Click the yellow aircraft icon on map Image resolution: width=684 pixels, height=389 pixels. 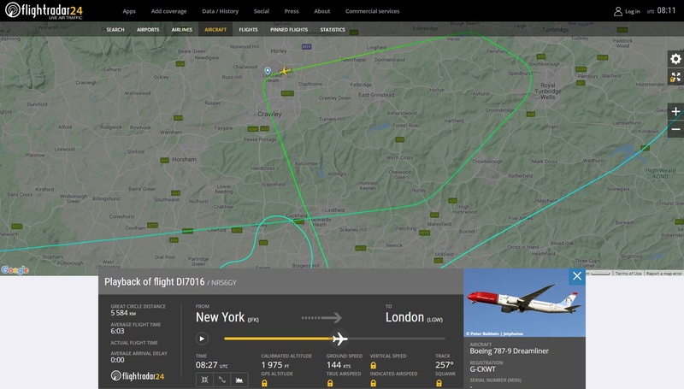pyautogui.click(x=285, y=71)
